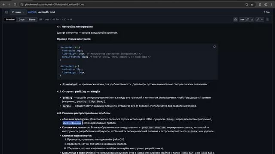Edit this file with the pencil
This screenshot has width=275, height=154.
pyautogui.click(x=257, y=20)
